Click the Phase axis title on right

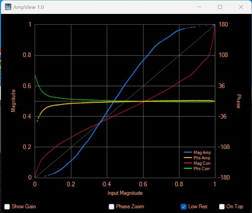pos(238,101)
